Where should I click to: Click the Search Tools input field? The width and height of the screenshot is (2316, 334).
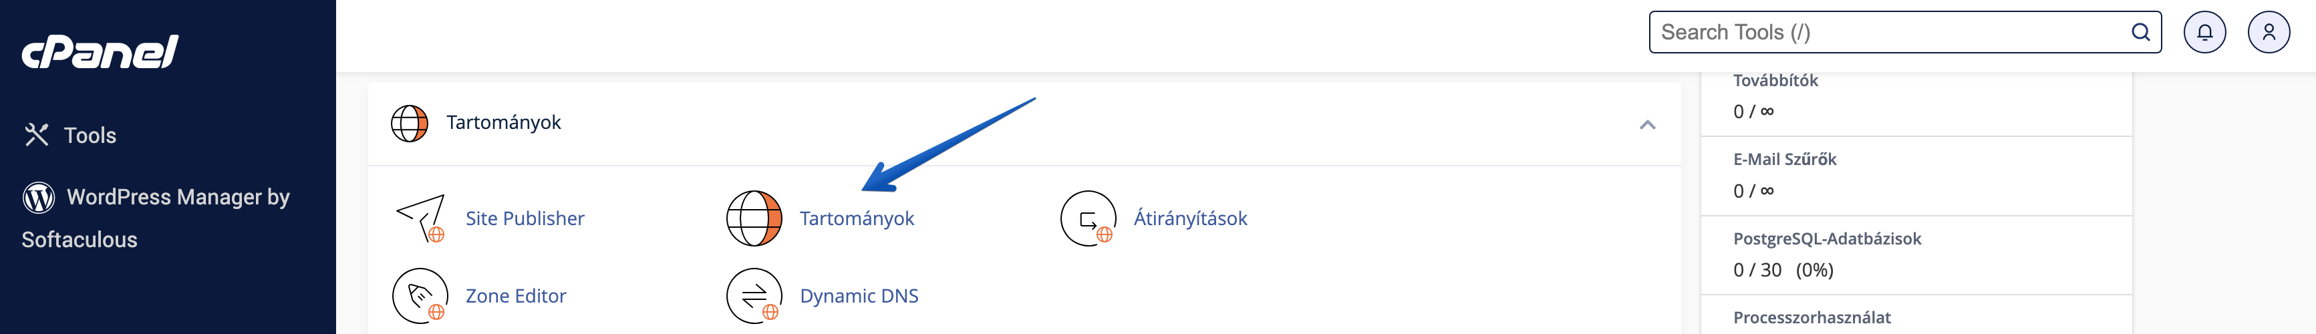[1892, 32]
